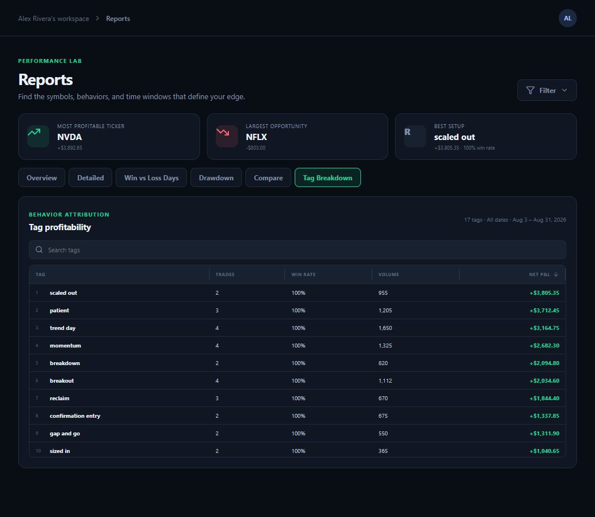Select the 'momentum' tag row
Screen dimensions: 595x517
click(297, 345)
